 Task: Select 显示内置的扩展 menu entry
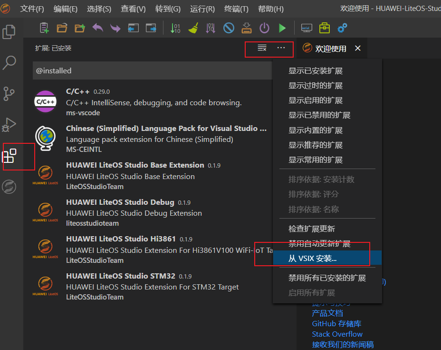[x=327, y=130]
